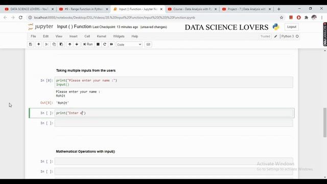Open the File menu
Screen dimensions: 327x184
tap(33, 36)
